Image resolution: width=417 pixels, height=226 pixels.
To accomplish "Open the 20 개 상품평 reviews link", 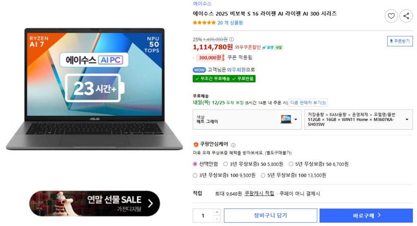I will [x=230, y=23].
